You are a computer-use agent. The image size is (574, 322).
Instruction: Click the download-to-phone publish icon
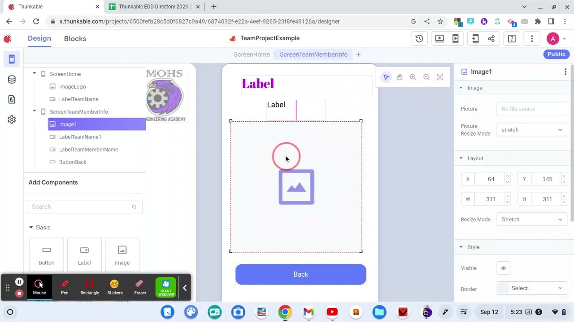tap(475, 38)
